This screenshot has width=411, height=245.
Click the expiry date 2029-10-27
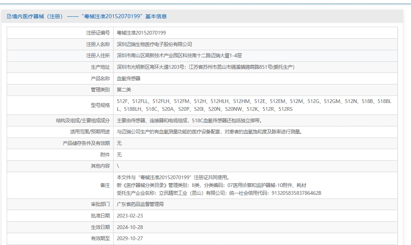130,238
